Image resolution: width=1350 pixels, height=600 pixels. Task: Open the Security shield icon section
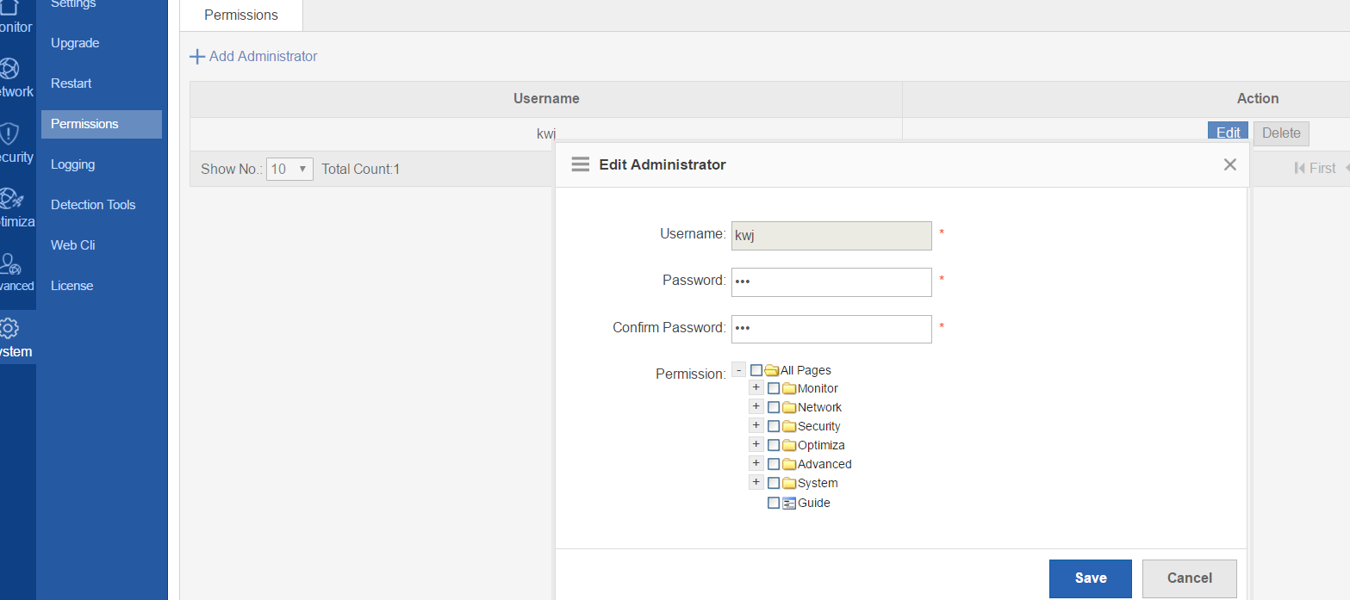point(9,133)
